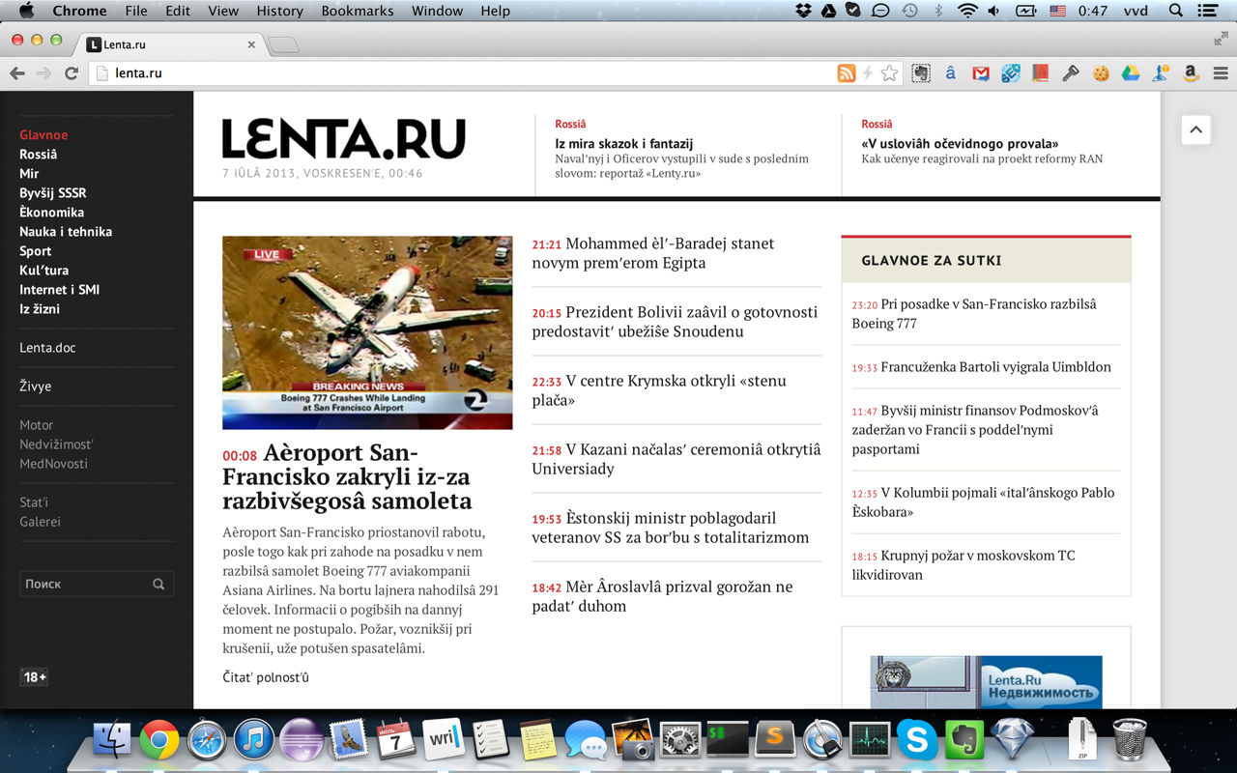Open the Wi-Fi menu bar icon
Viewport: 1237px width, 773px height.
pyautogui.click(x=967, y=11)
